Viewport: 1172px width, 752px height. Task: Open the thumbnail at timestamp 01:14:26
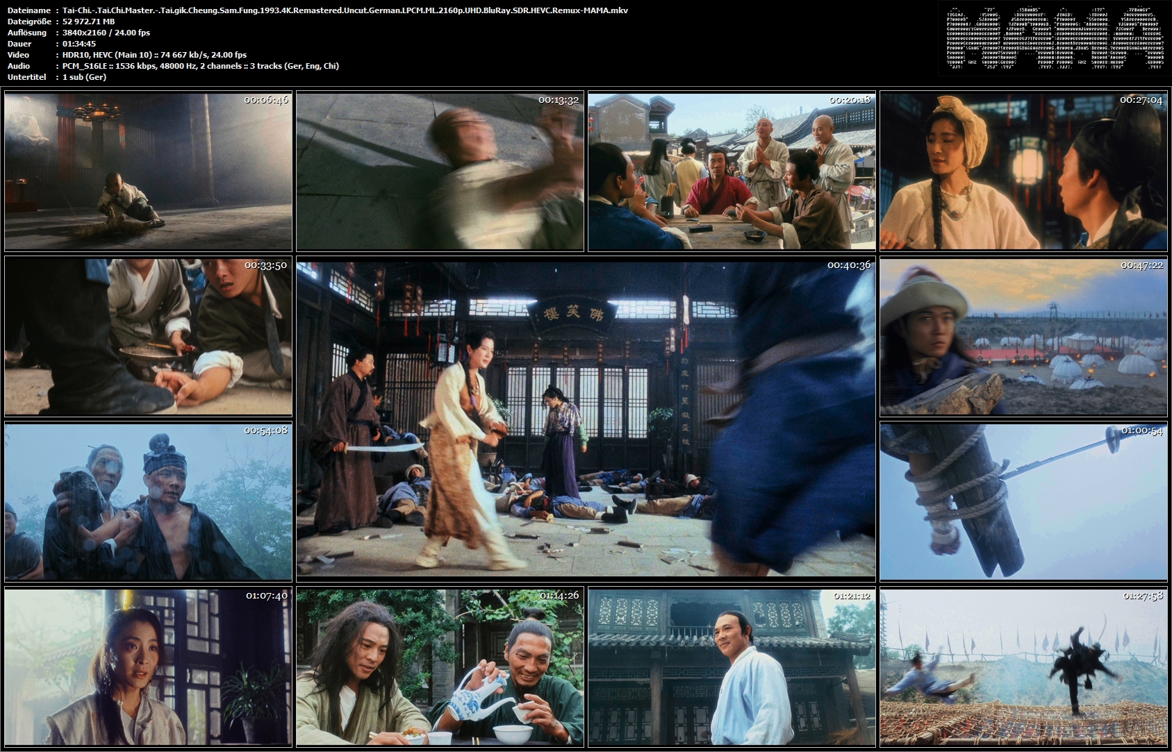(x=440, y=667)
